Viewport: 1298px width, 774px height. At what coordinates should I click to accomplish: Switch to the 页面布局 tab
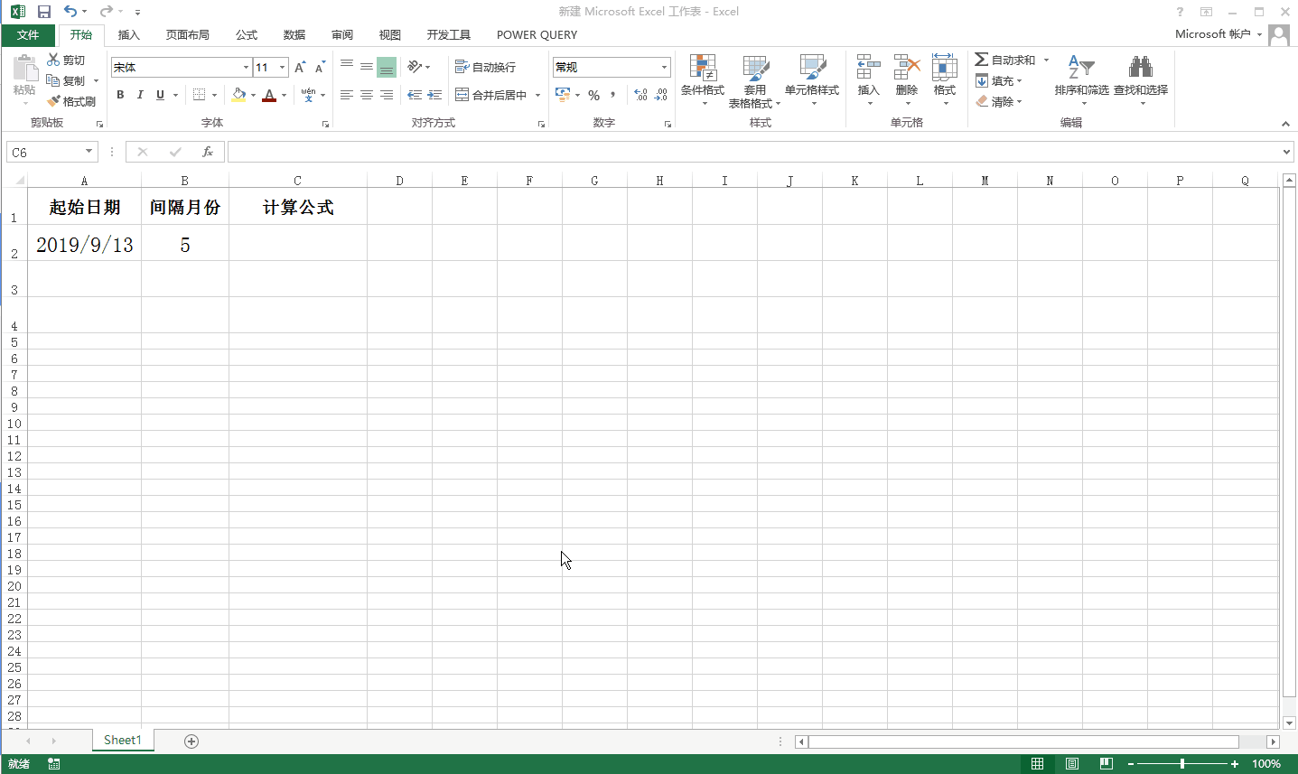188,35
